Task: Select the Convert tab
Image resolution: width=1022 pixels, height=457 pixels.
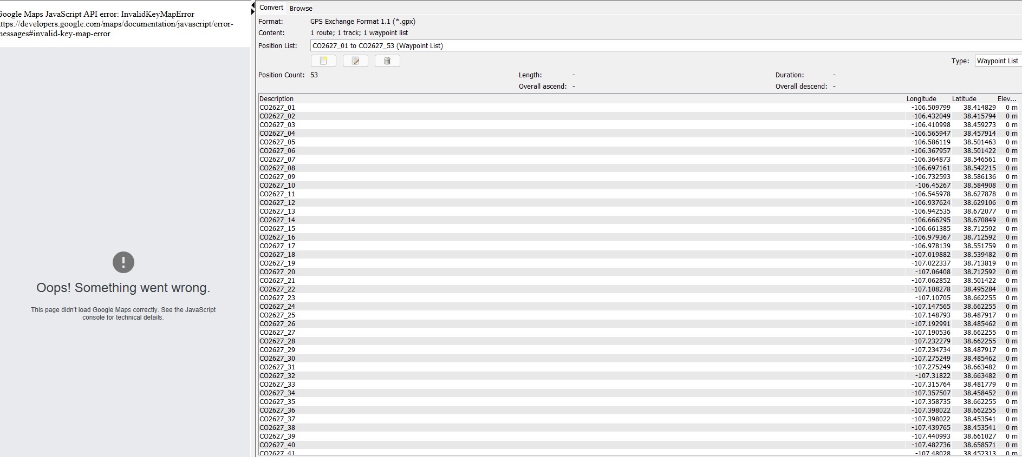Action: click(x=271, y=8)
